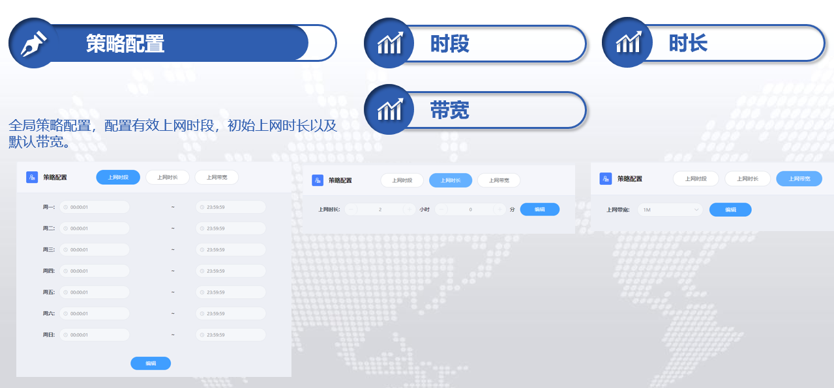Click clock icon in 周日 start time field

tap(65, 335)
